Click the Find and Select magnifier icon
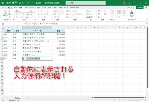 pyautogui.click(x=105, y=14)
